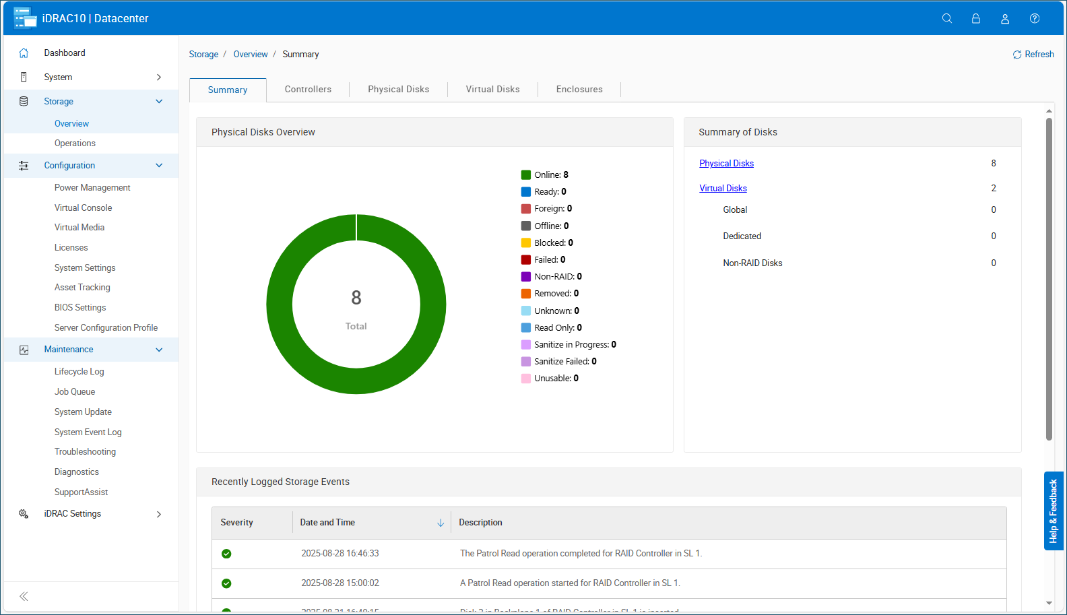Click the lock icon in top bar
The width and height of the screenshot is (1067, 615).
point(975,19)
